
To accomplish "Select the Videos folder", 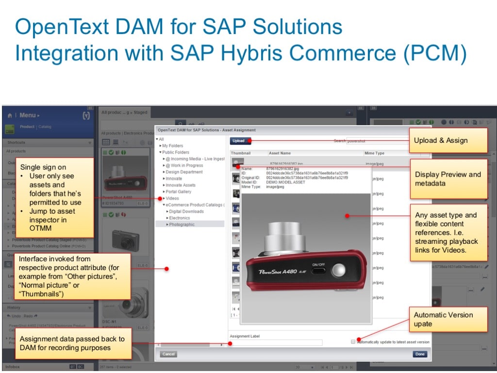I will point(172,198).
